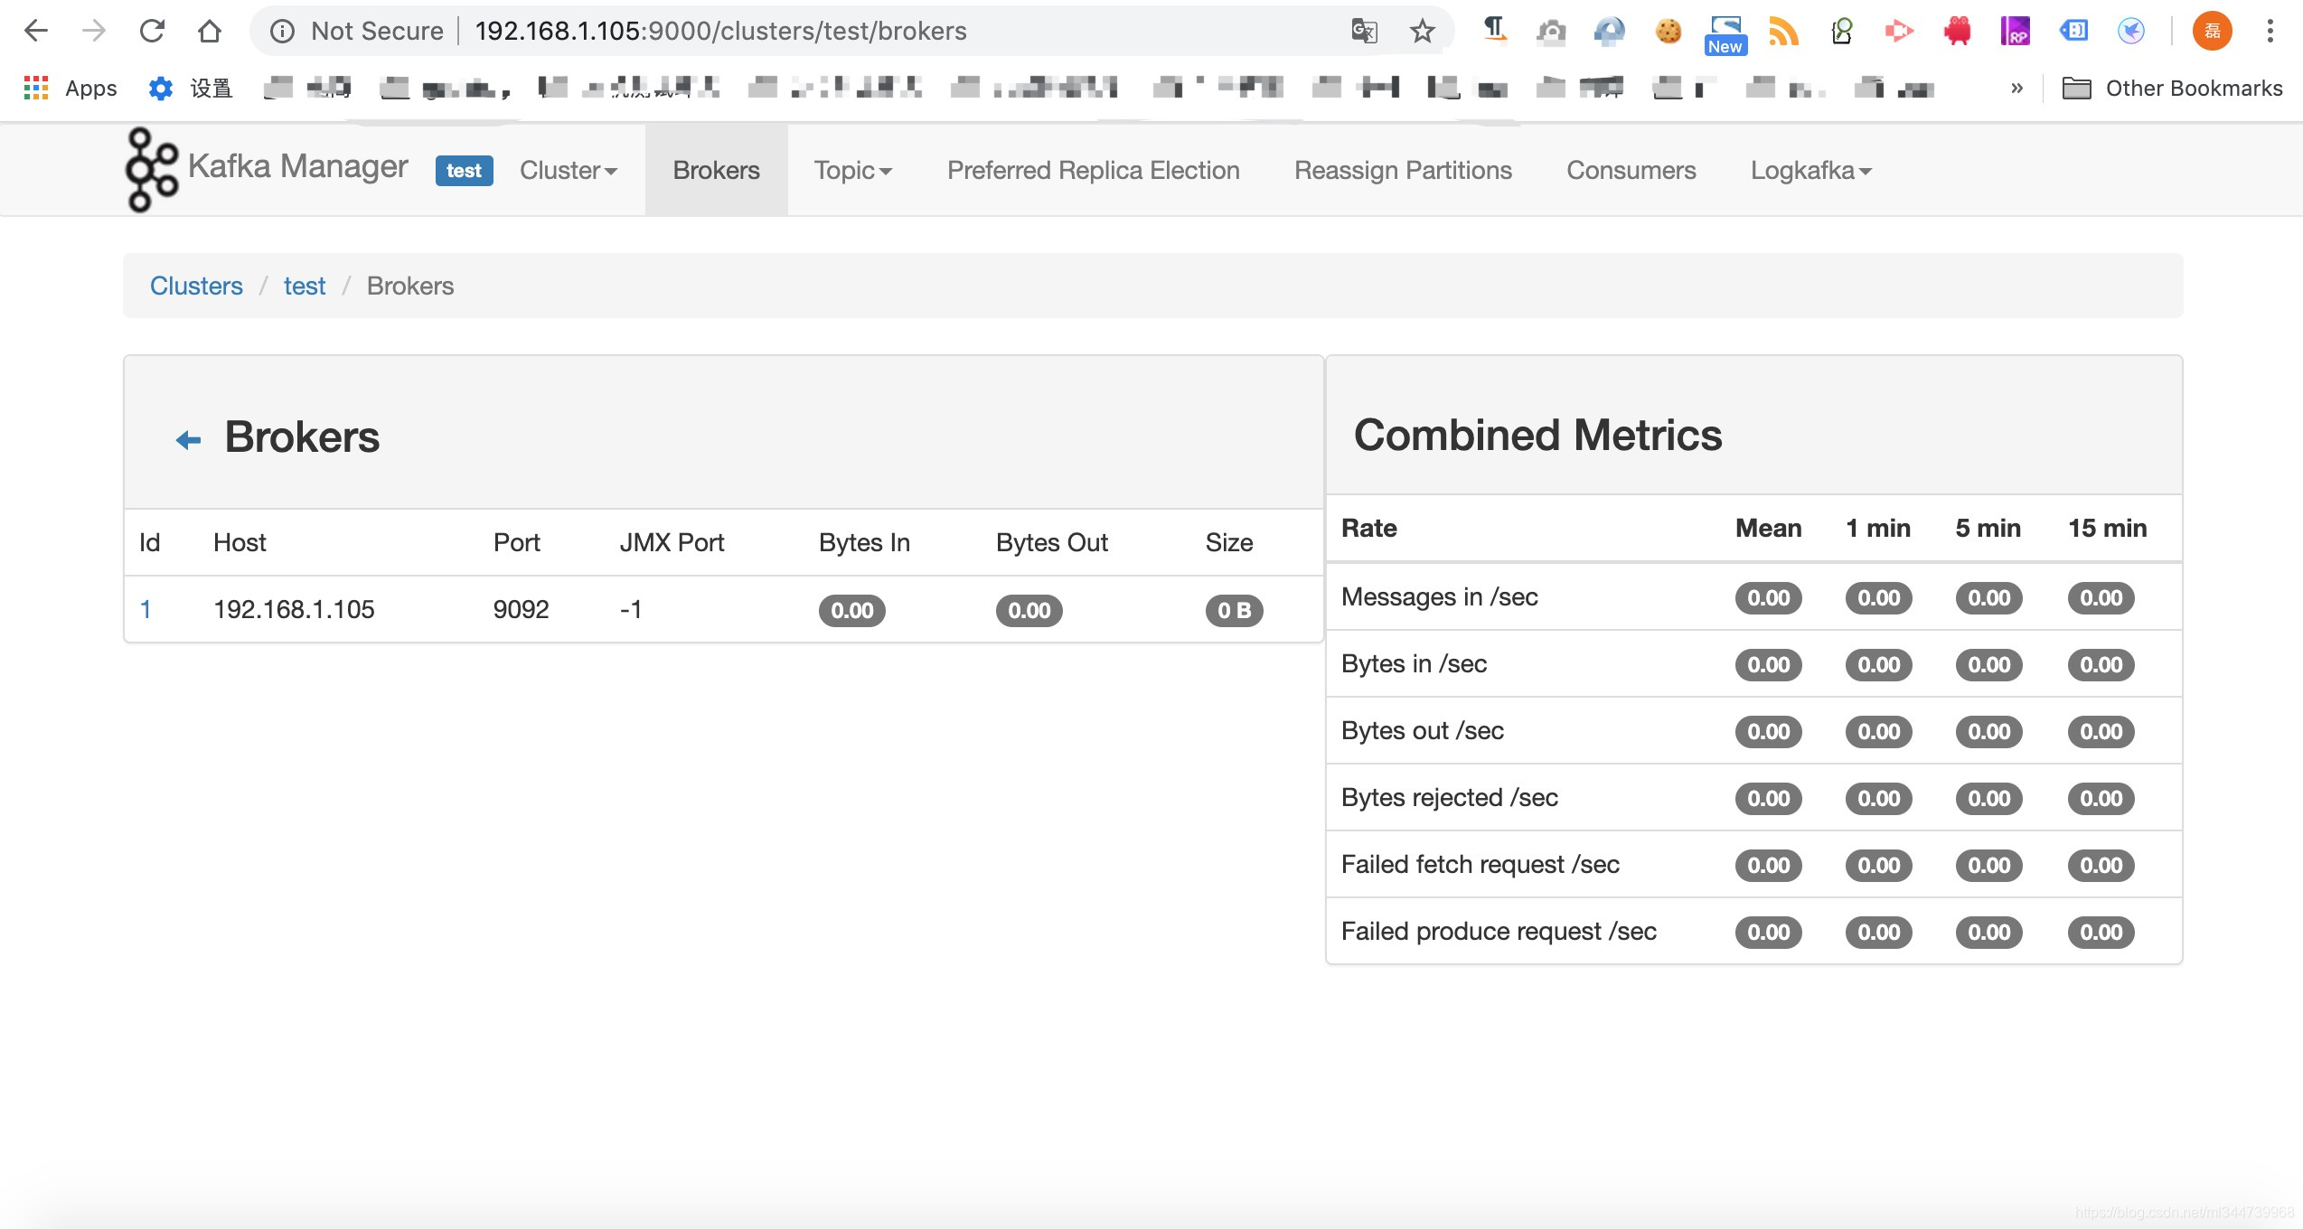Open Preferred Replica Election page
2303x1229 pixels.
click(x=1094, y=170)
